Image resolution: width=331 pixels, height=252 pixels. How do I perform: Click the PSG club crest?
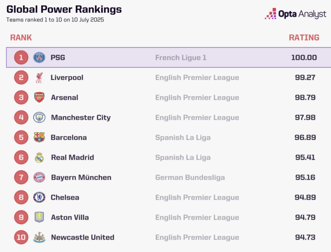click(x=39, y=57)
